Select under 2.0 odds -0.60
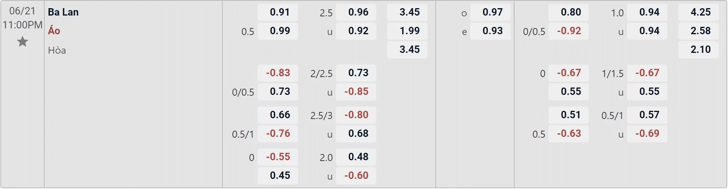Image resolution: width=728 pixels, height=189 pixels. (356, 175)
